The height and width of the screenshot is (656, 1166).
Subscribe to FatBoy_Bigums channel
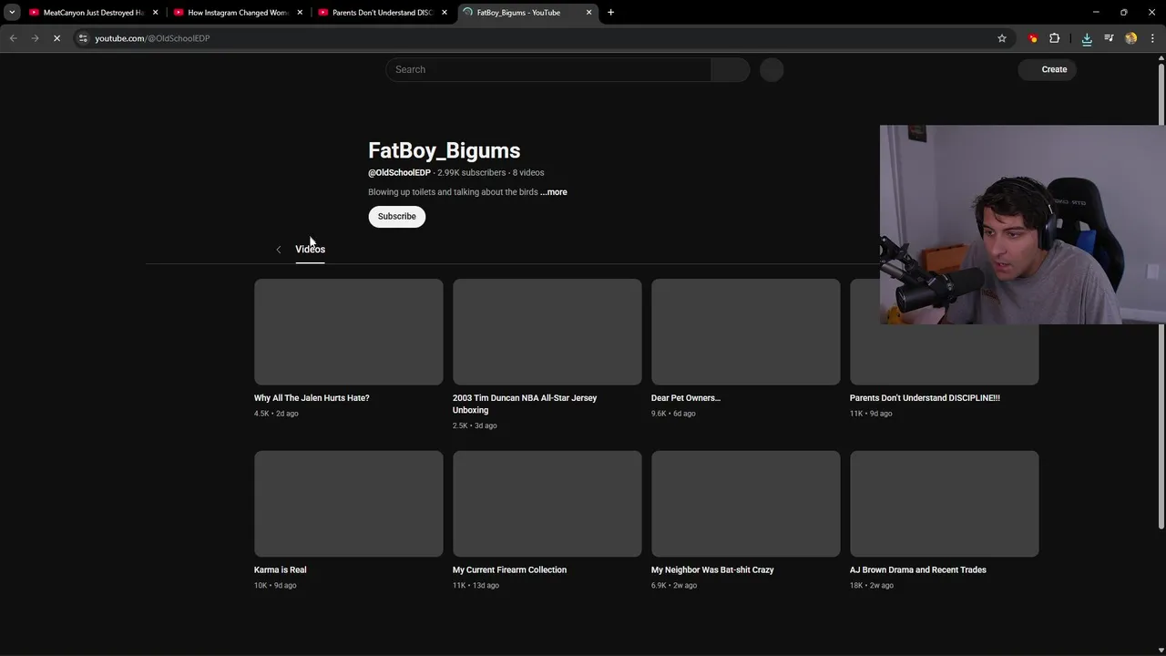(397, 216)
